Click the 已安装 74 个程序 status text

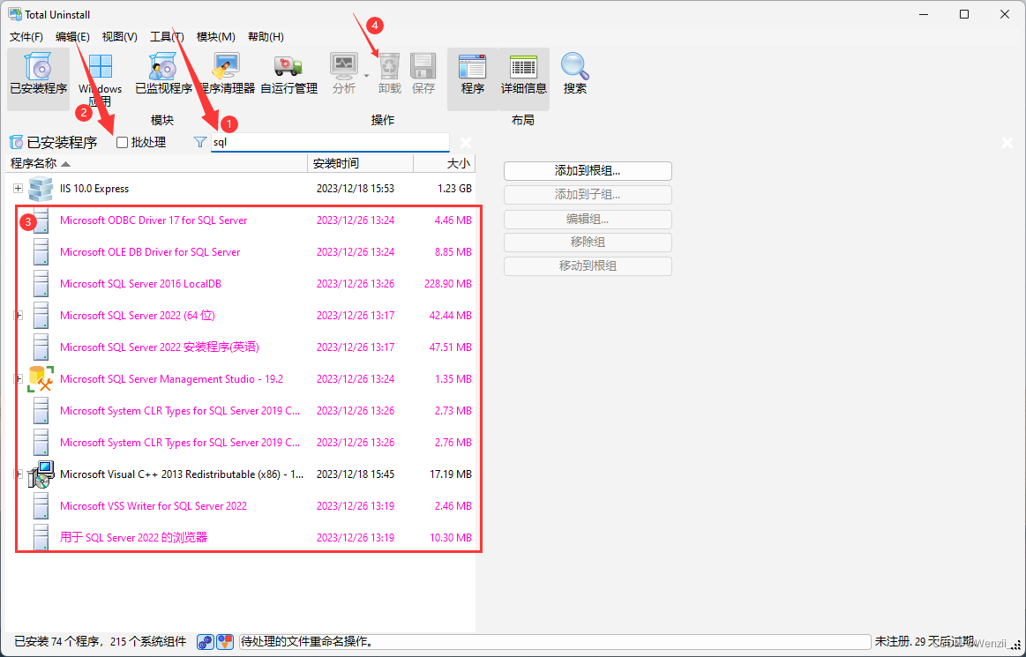coord(100,642)
